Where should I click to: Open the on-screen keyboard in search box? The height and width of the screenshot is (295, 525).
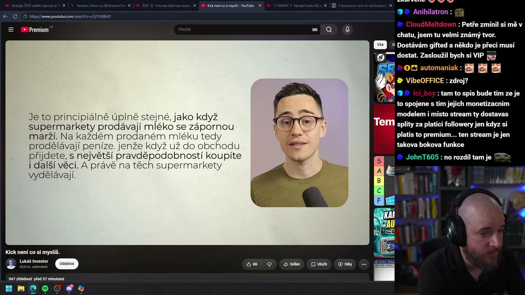[x=315, y=29]
